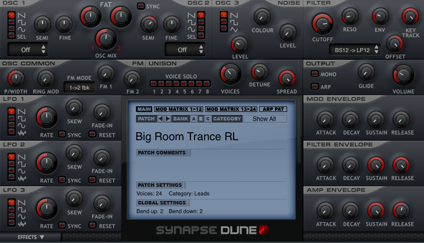Solo voice 1 LED in Unison

(x=154, y=83)
